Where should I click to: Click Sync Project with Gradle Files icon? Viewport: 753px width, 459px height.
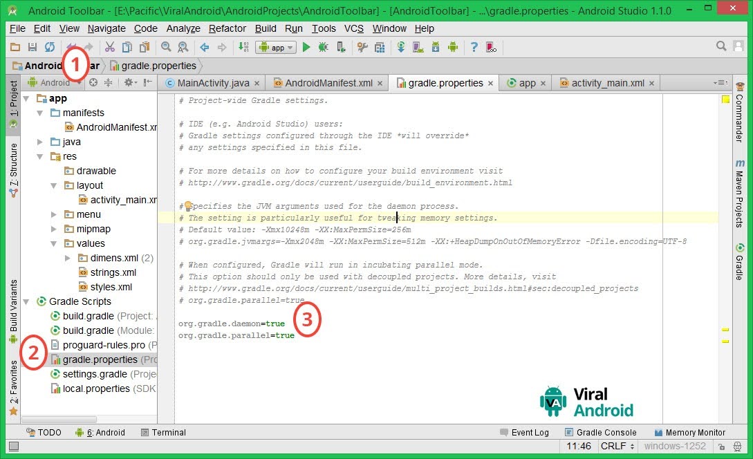coord(401,47)
